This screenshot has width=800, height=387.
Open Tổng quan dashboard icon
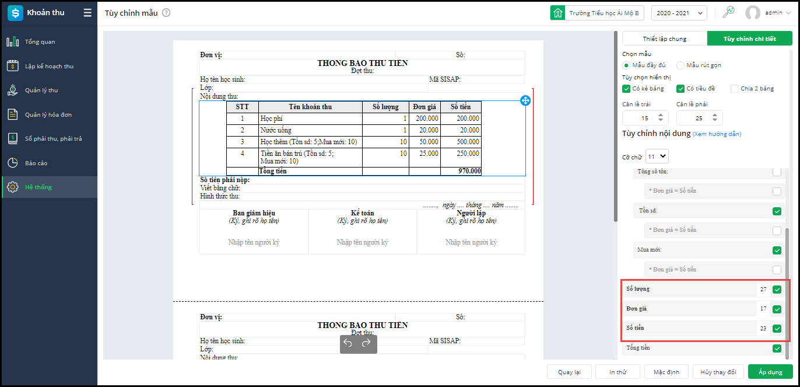tap(13, 42)
